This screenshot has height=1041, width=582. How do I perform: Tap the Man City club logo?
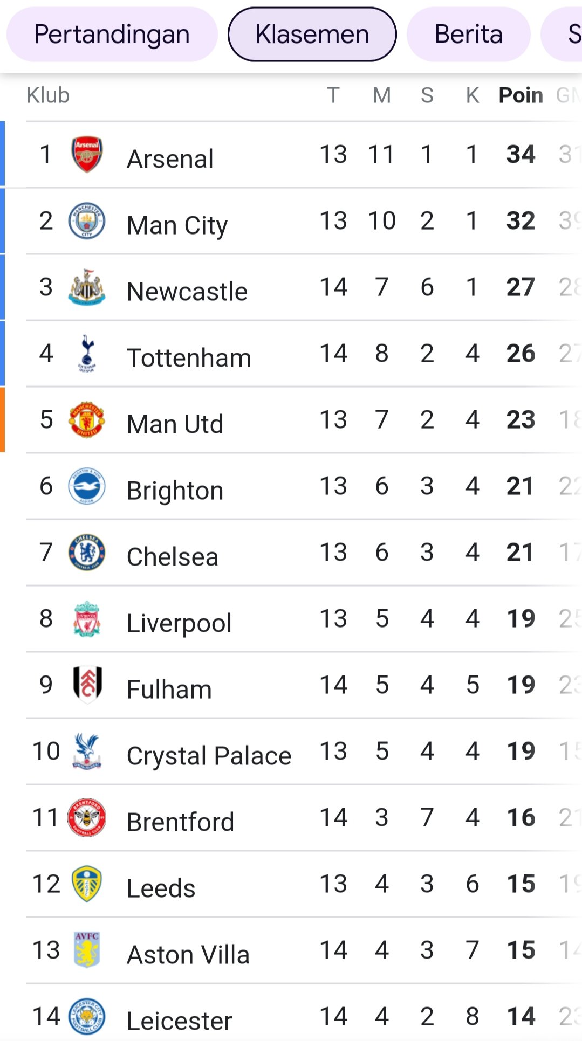(87, 221)
